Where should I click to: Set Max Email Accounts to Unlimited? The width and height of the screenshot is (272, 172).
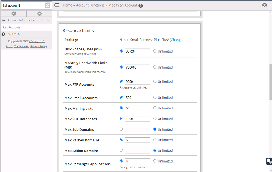pos(155,98)
